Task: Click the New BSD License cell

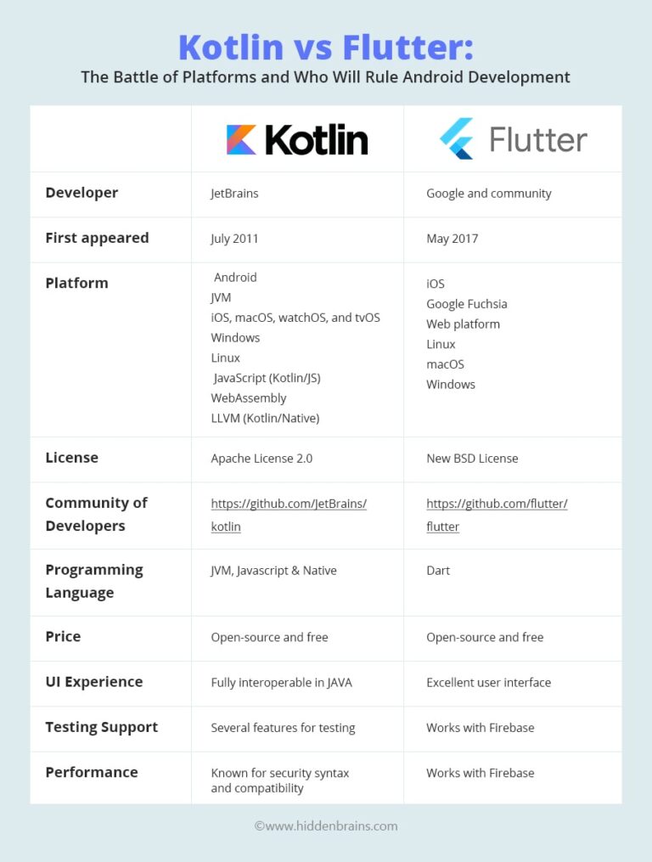Action: pyautogui.click(x=472, y=459)
